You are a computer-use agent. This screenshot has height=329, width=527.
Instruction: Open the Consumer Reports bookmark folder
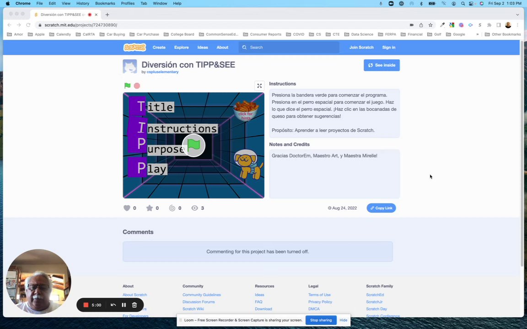pyautogui.click(x=262, y=34)
